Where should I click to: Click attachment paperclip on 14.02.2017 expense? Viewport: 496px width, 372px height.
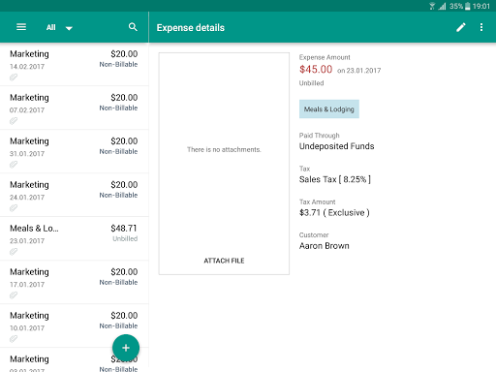tap(14, 77)
